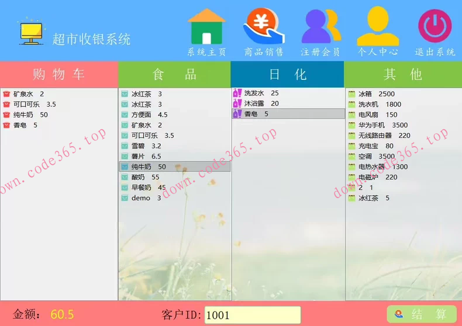Click the food icon beside 薯片 6.5
Image resolution: width=462 pixels, height=326 pixels.
[125, 156]
